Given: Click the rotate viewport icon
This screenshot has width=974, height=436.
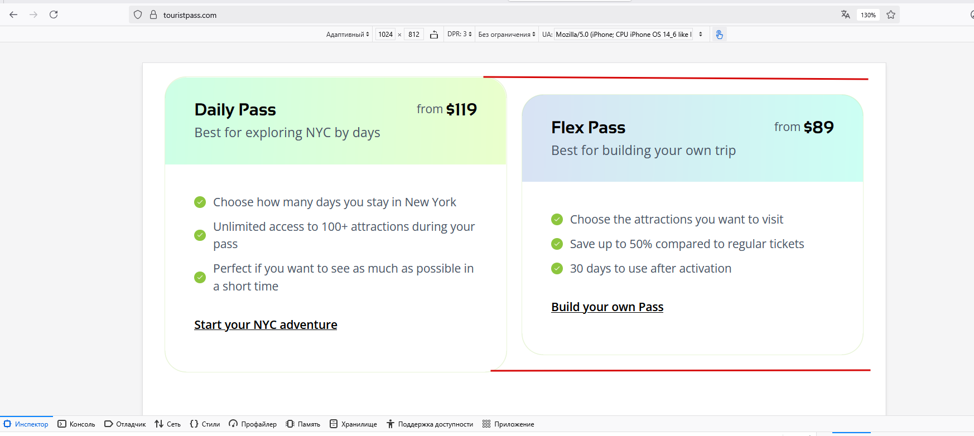Looking at the screenshot, I should click(434, 35).
